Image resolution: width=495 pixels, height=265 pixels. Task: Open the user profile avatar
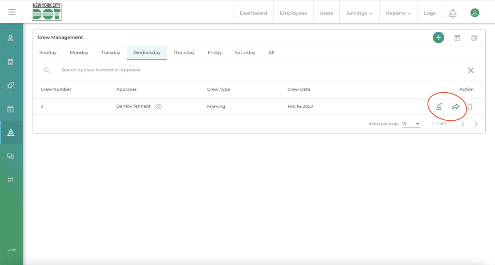click(x=475, y=13)
